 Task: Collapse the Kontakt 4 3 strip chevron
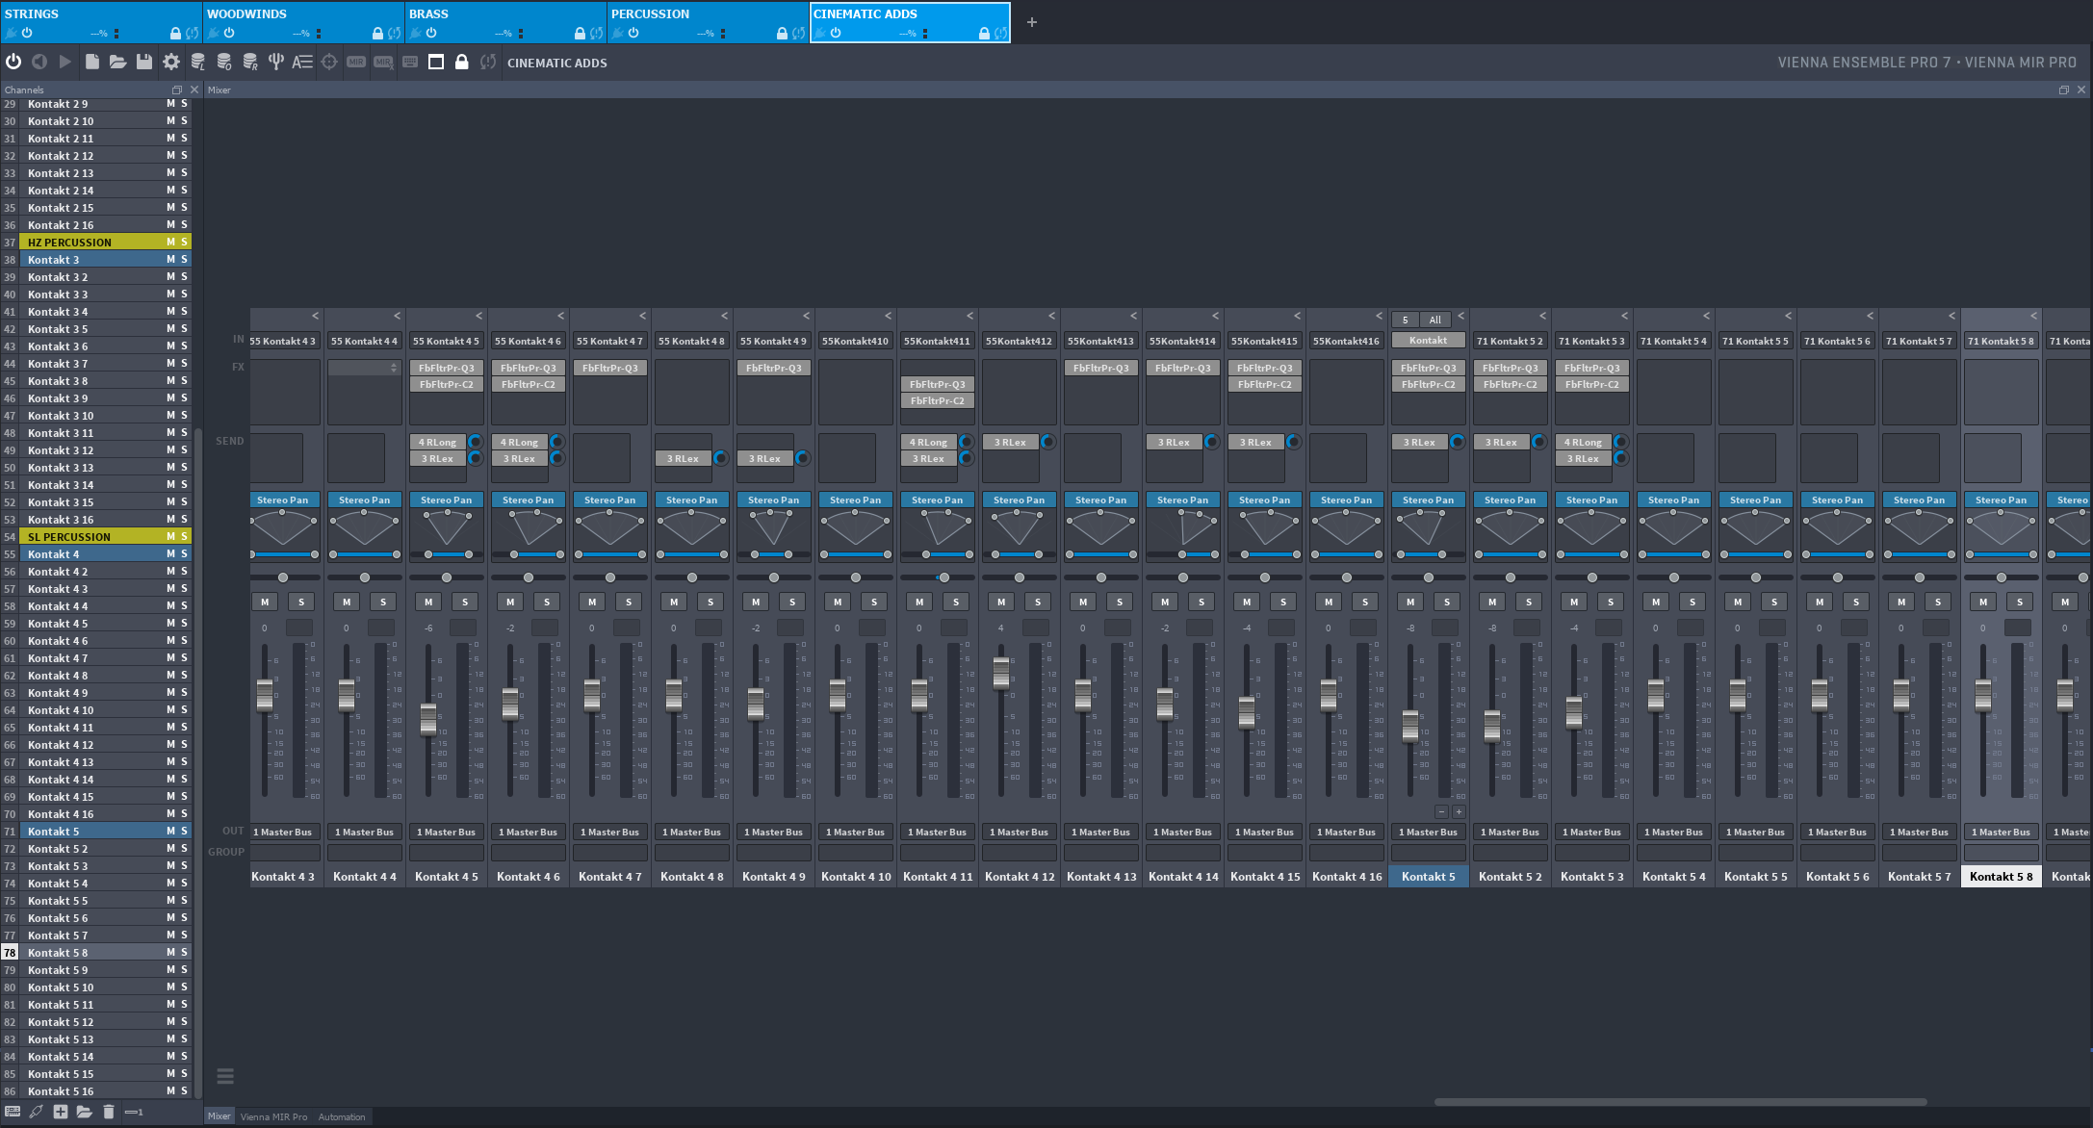tap(315, 316)
